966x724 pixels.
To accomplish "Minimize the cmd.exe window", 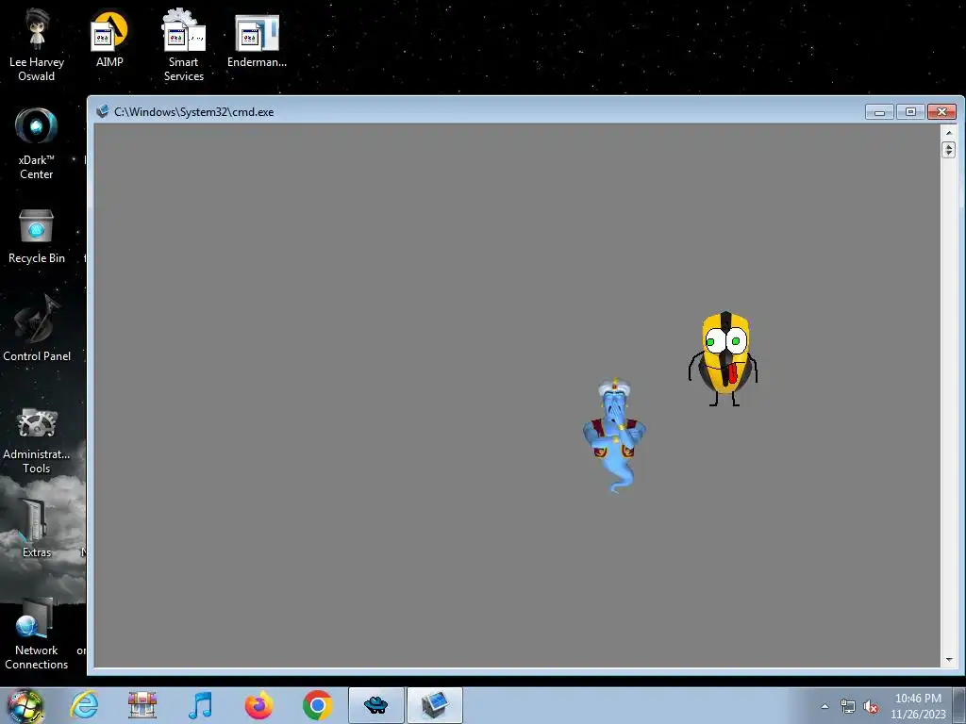I will click(x=879, y=112).
